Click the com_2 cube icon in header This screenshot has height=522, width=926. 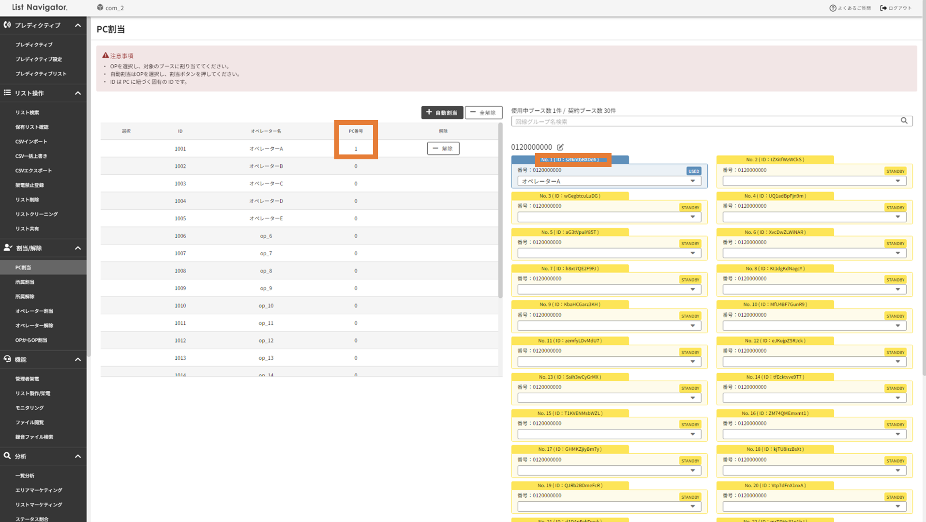tap(100, 8)
